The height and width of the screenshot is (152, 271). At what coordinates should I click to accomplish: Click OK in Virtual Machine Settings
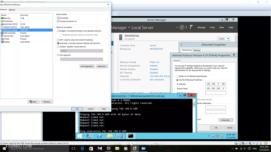(x=77, y=109)
